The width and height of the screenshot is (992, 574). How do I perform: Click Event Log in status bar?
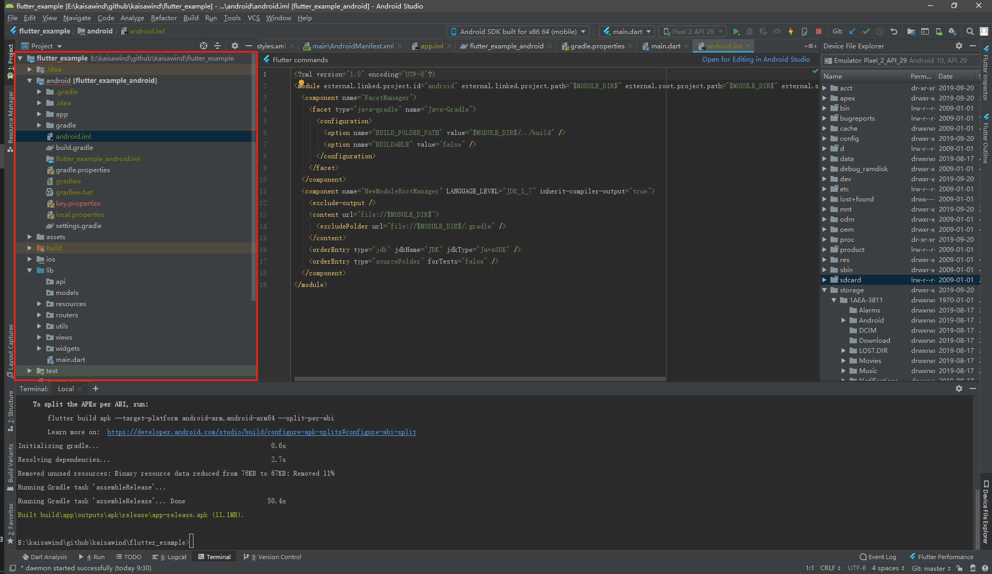pyautogui.click(x=878, y=557)
